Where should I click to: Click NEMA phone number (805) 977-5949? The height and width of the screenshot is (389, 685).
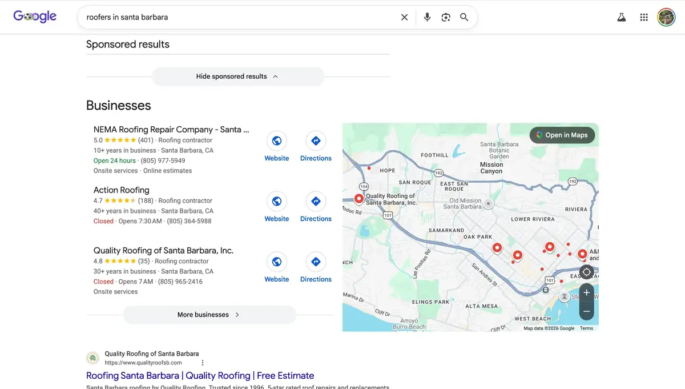pos(163,161)
